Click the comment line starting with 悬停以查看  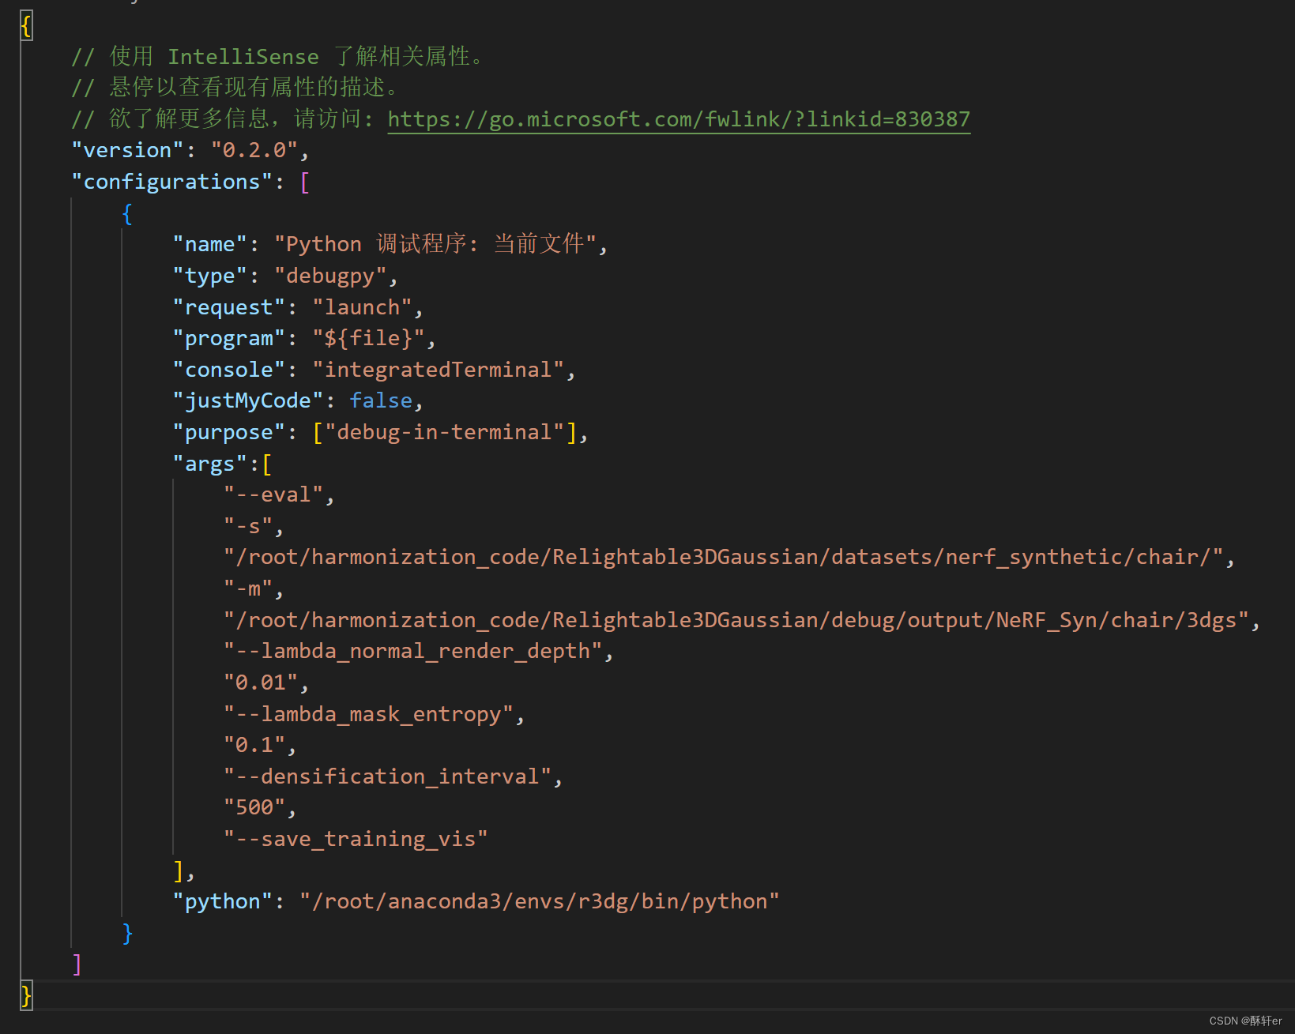pyautogui.click(x=235, y=87)
